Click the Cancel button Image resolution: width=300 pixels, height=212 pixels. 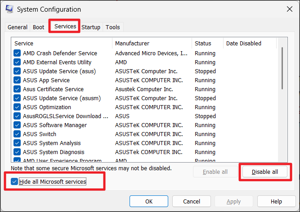[x=192, y=202]
